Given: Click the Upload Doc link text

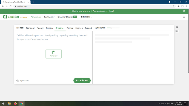Looking at the screenshot, I should [24, 81].
